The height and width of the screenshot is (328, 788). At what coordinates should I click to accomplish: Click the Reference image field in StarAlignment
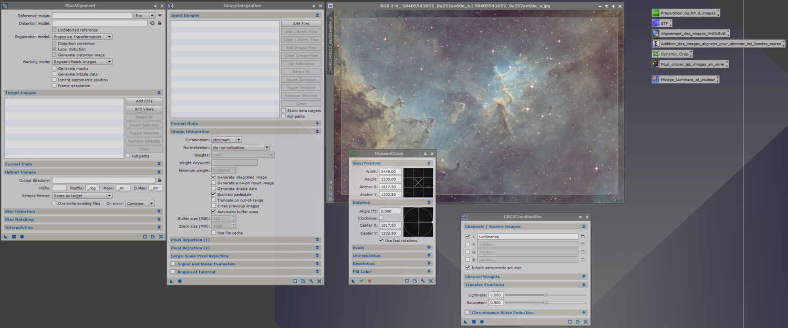point(92,16)
